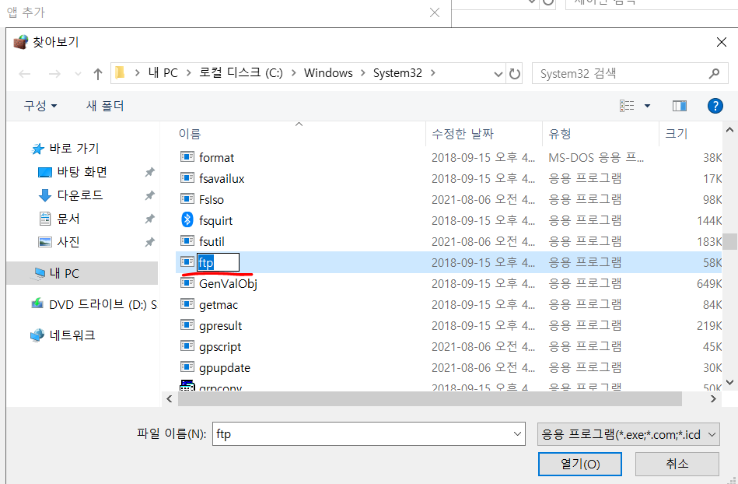The height and width of the screenshot is (484, 738).
Task: Open help with the question mark
Action: click(715, 106)
